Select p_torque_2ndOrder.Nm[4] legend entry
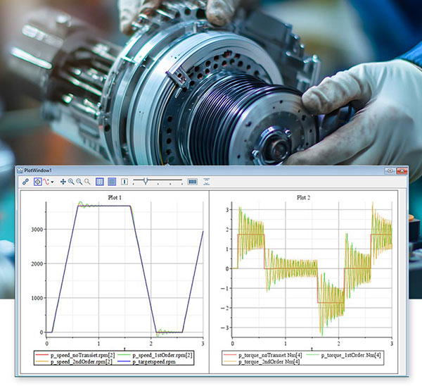Screen dimensions: 422x386 [x=262, y=362]
